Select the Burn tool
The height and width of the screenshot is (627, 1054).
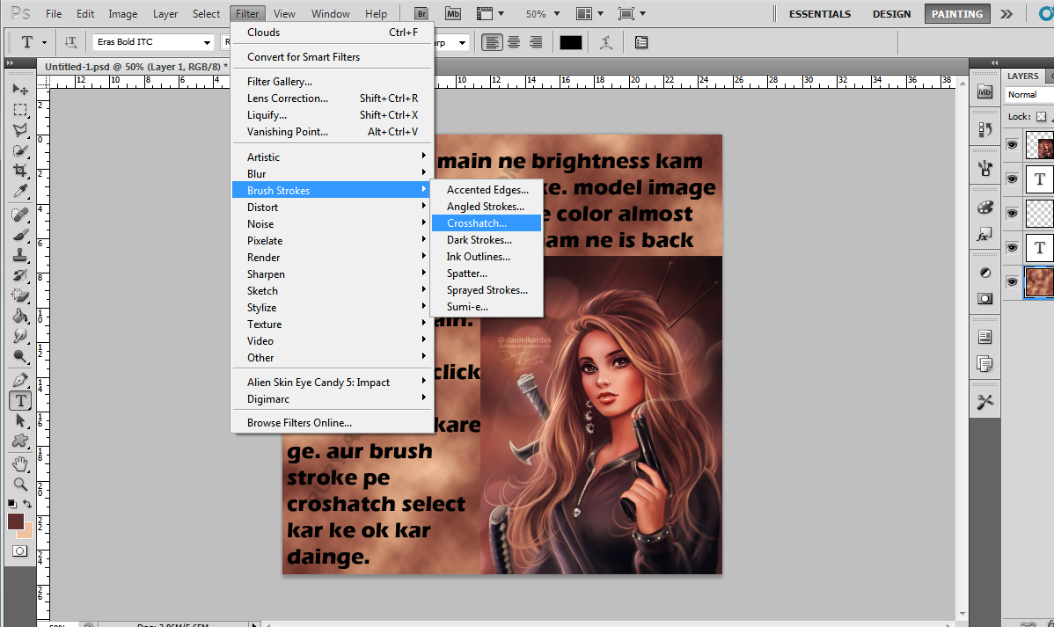(x=20, y=357)
